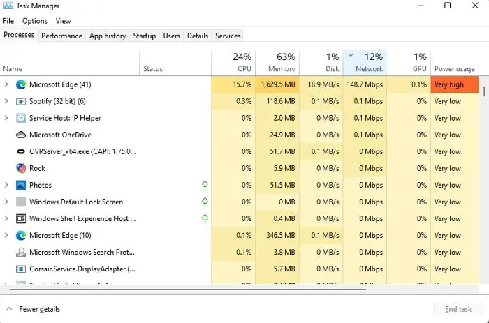Sort by the GPU column header
The width and height of the screenshot is (489, 323).
tap(409, 63)
